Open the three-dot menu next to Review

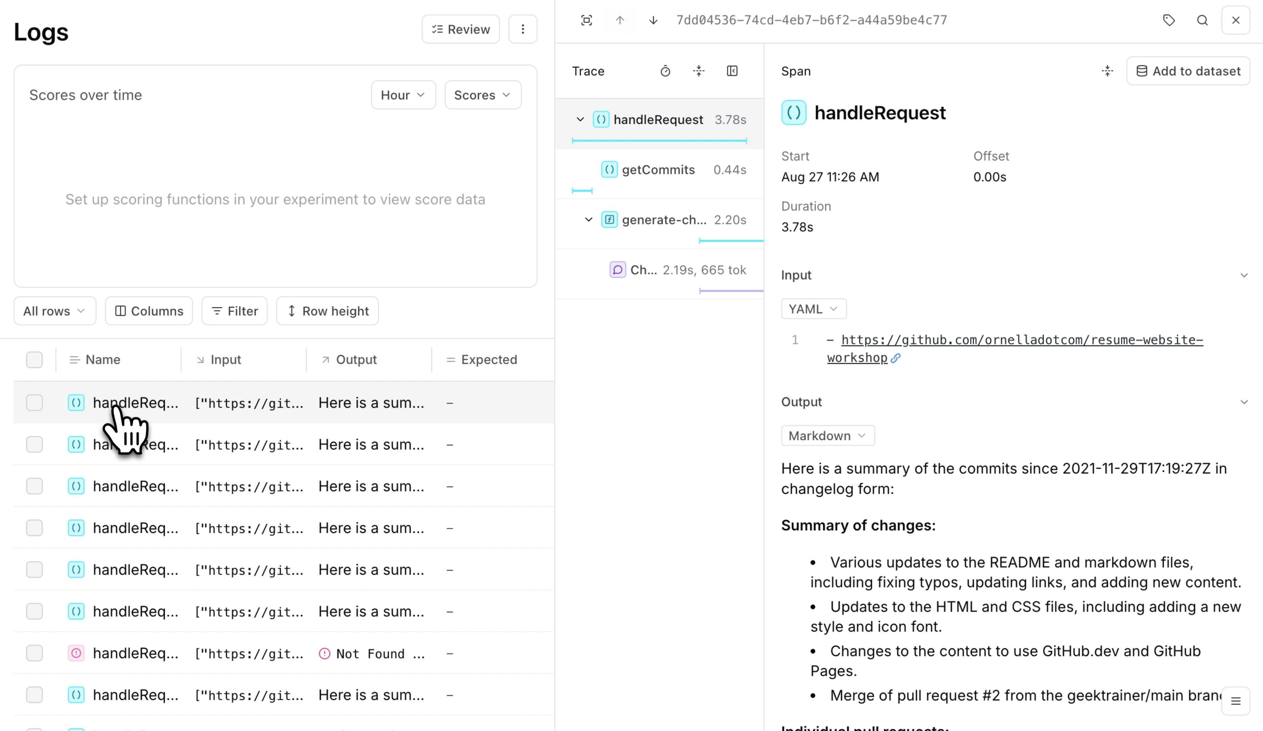523,29
